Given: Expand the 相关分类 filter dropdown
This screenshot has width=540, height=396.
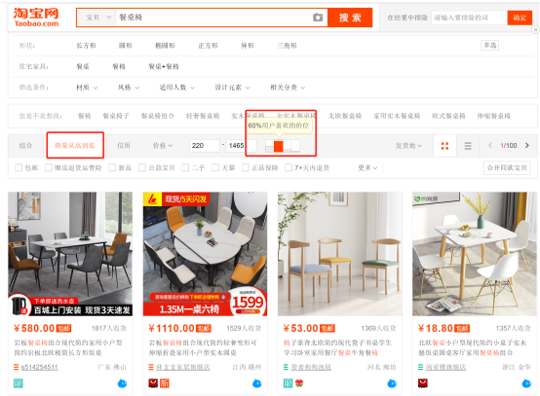Looking at the screenshot, I should [x=288, y=88].
